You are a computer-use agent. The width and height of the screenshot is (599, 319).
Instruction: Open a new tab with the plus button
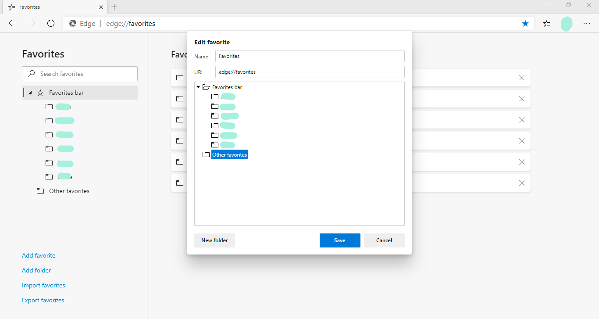(x=114, y=7)
